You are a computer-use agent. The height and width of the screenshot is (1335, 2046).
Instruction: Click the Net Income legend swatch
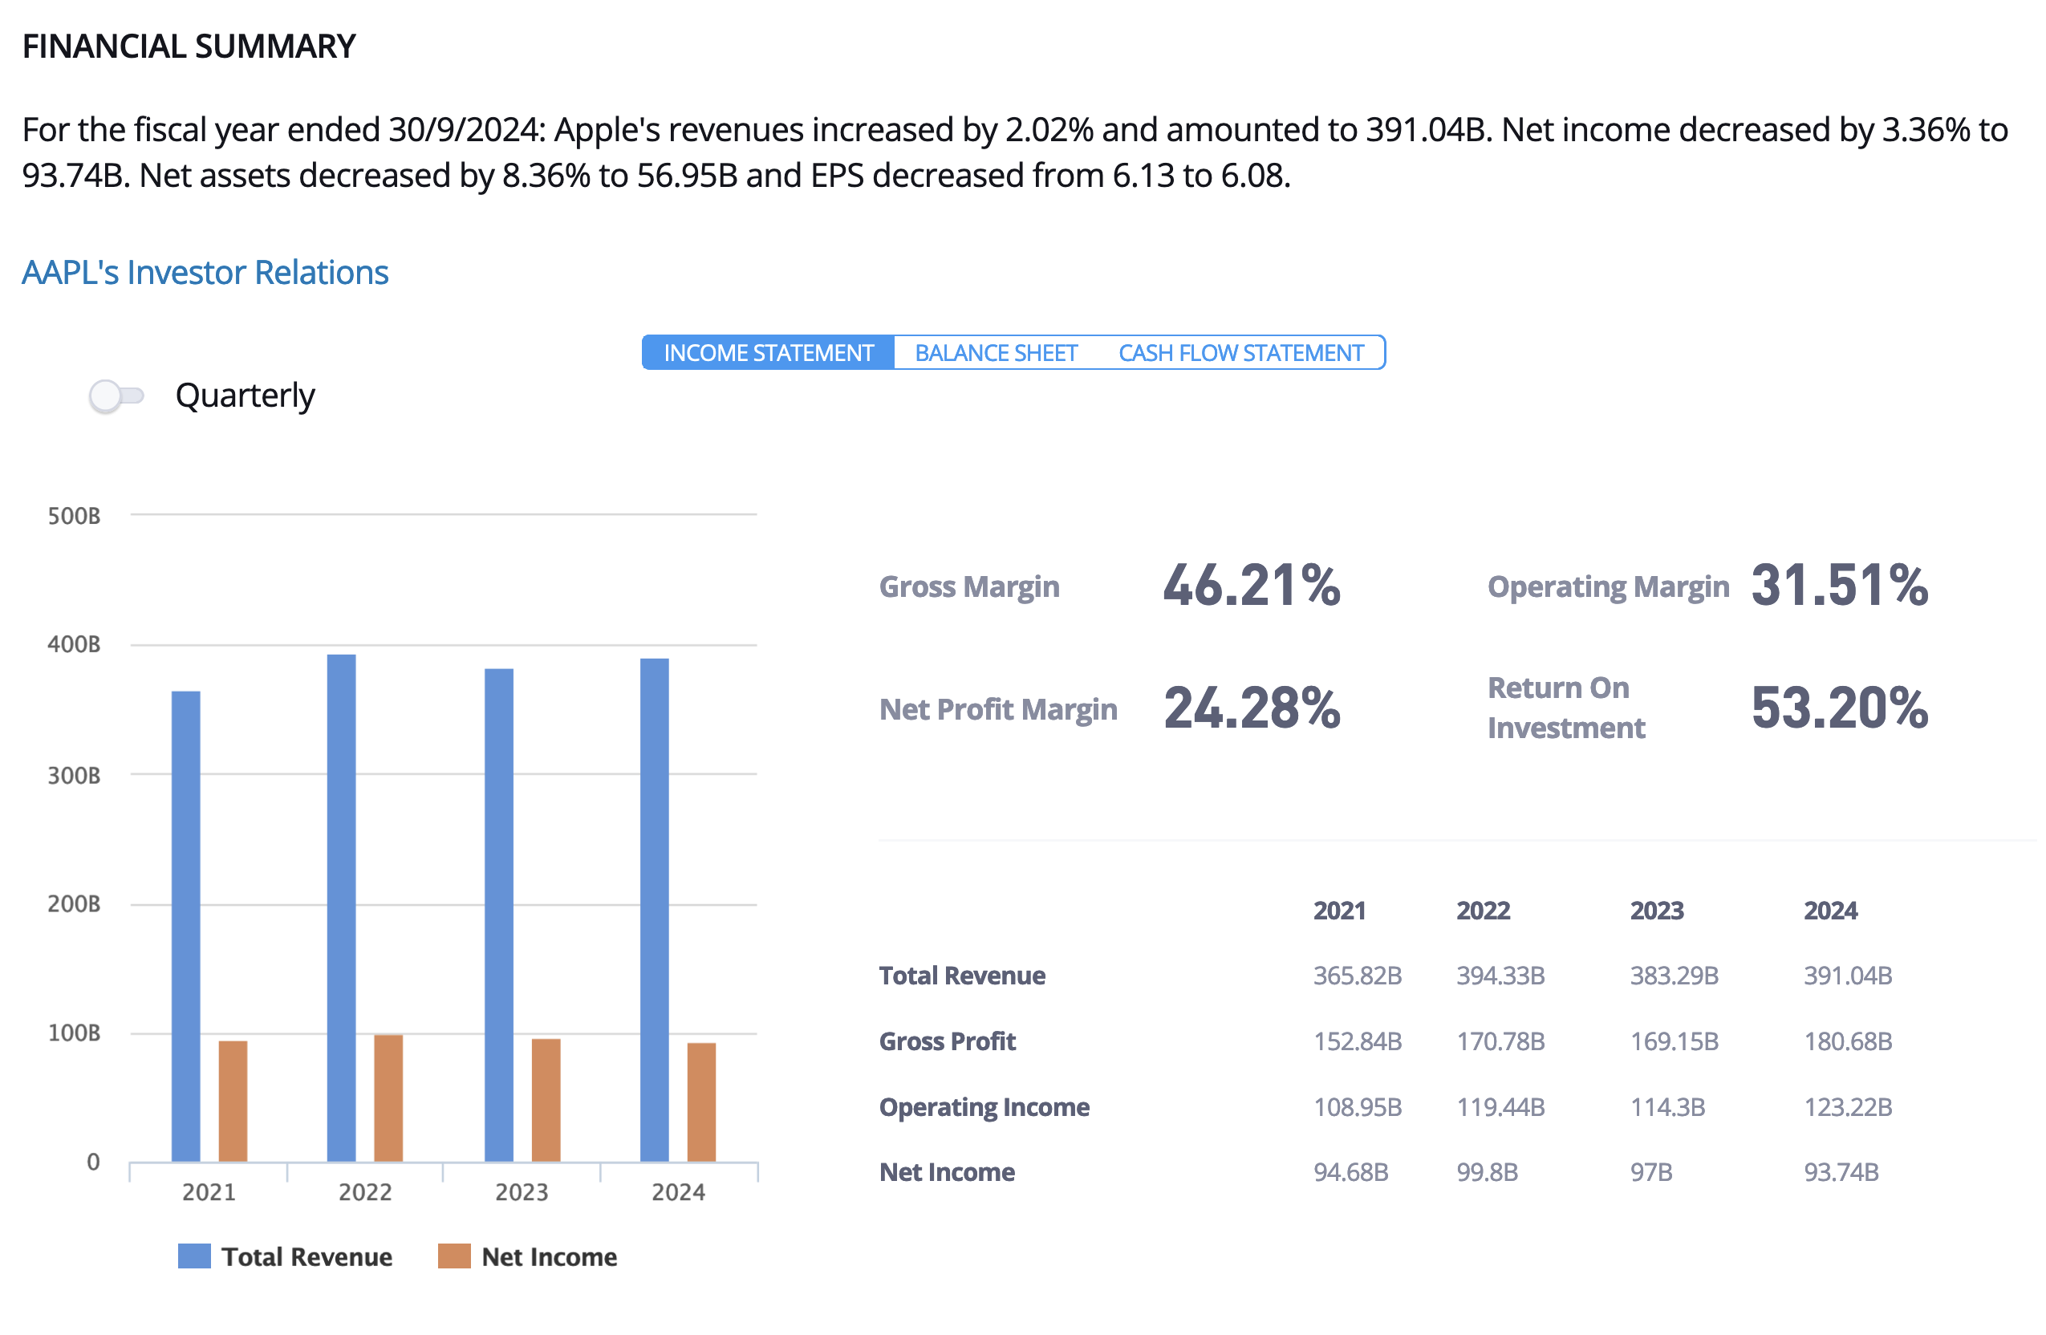[454, 1256]
